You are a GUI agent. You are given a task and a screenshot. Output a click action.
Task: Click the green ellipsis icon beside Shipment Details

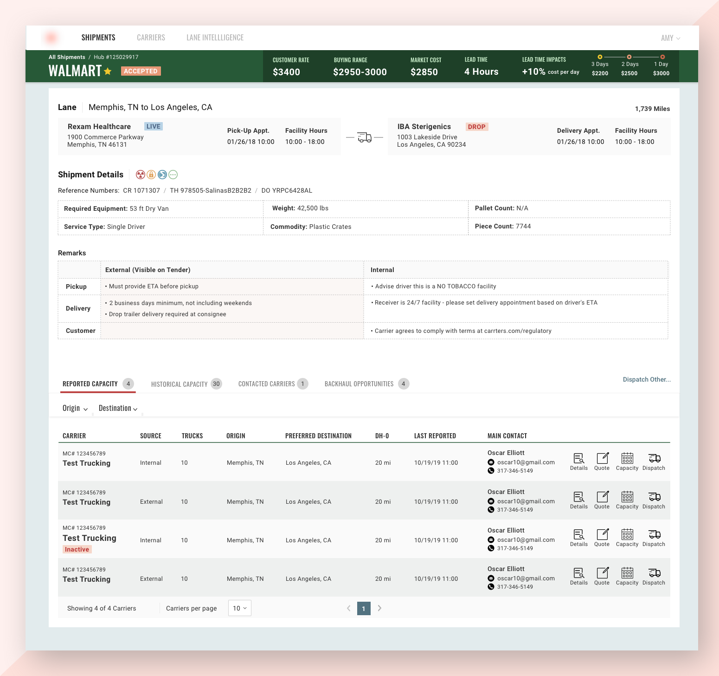pyautogui.click(x=173, y=175)
